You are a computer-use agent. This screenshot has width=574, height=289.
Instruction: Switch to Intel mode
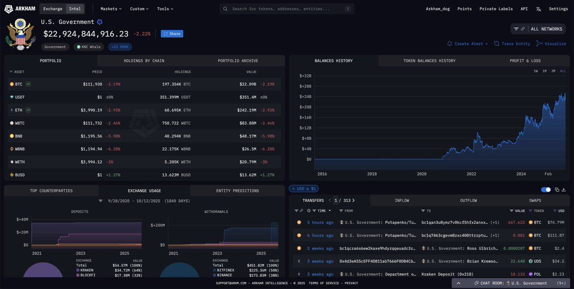click(75, 9)
